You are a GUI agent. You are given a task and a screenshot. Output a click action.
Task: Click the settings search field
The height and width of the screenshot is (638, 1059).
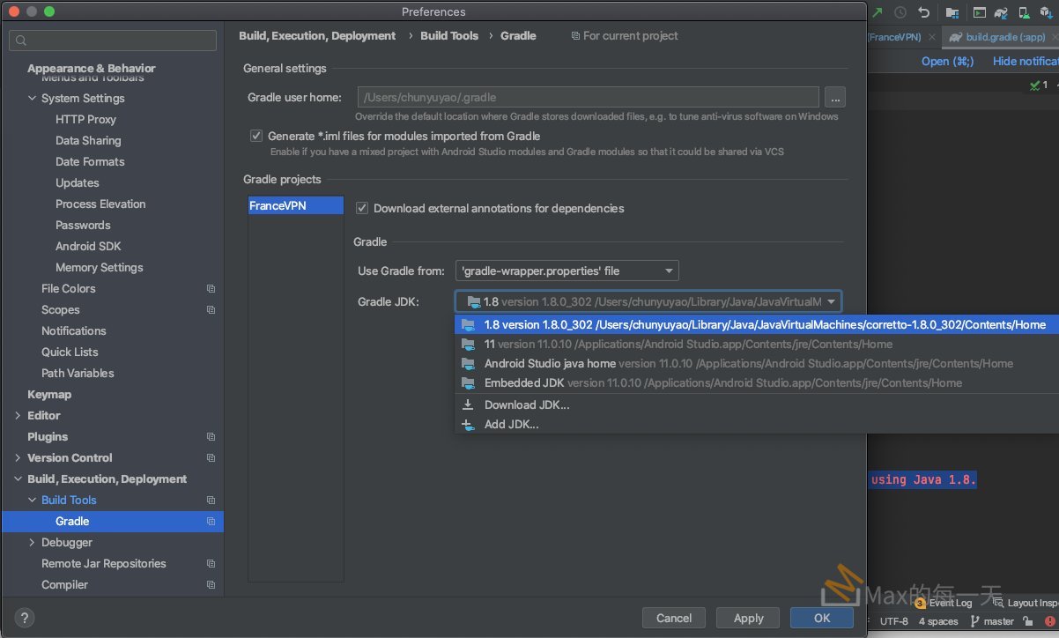pos(113,41)
